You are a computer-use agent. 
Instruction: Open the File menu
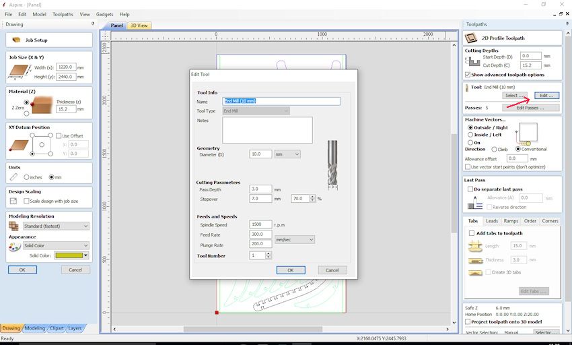pos(8,14)
